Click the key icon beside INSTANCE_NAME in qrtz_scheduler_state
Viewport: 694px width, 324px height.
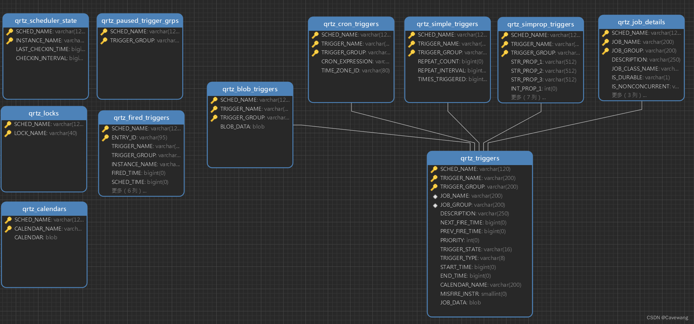pos(10,41)
